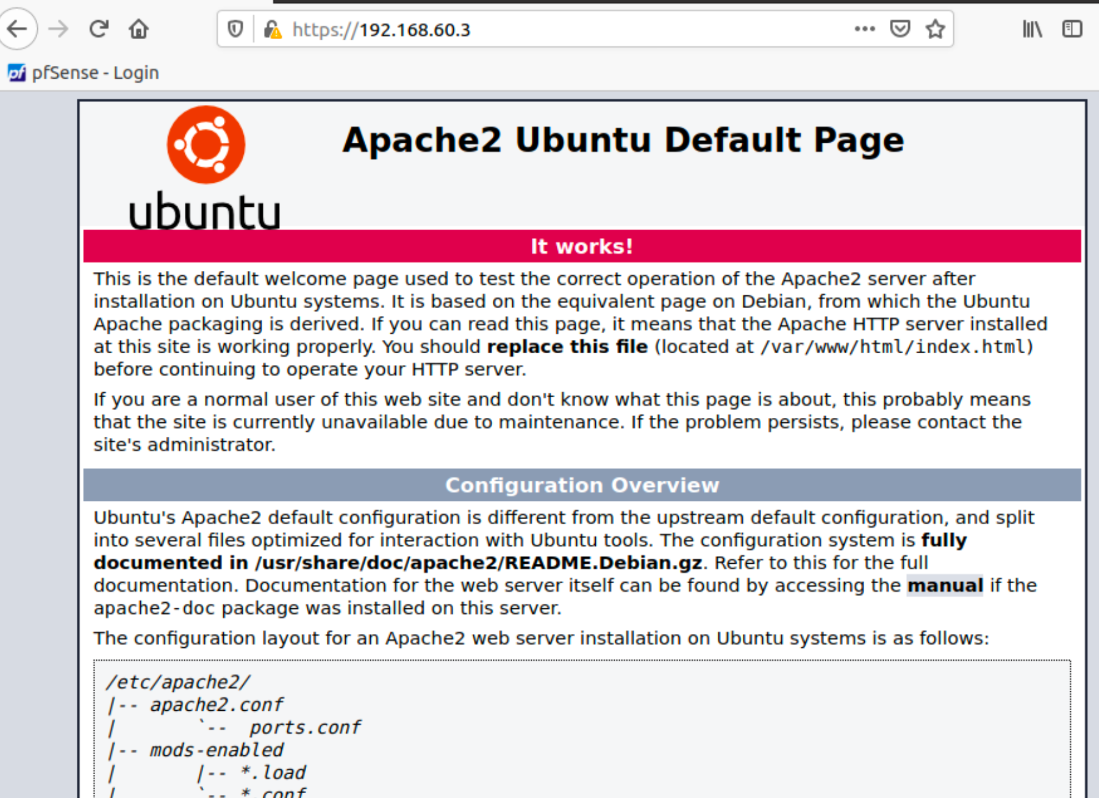The width and height of the screenshot is (1099, 798).
Task: Bookmark this page with star
Action: click(936, 29)
